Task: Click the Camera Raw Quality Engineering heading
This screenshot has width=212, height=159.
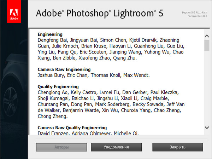Action: [x=72, y=127]
